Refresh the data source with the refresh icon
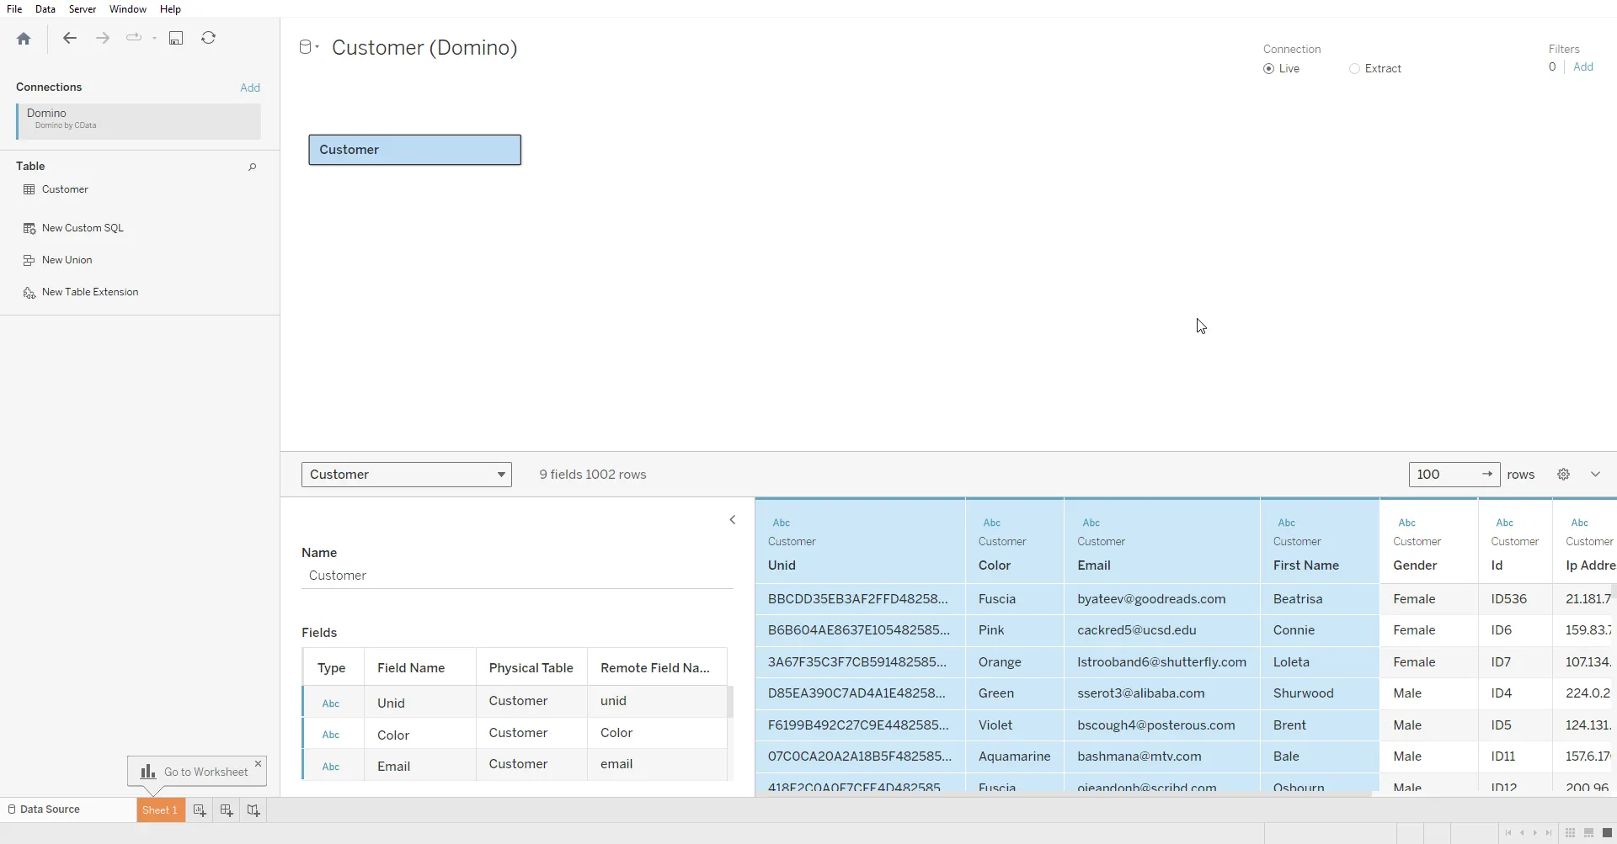This screenshot has height=844, width=1617. 208,38
